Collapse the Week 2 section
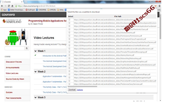This screenshot has width=172, height=107. click(x=35, y=72)
